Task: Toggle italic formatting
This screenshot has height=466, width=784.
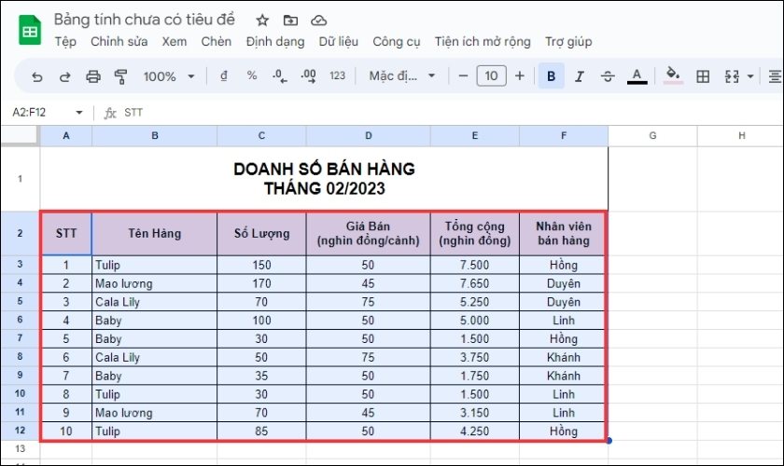Action: coord(580,75)
